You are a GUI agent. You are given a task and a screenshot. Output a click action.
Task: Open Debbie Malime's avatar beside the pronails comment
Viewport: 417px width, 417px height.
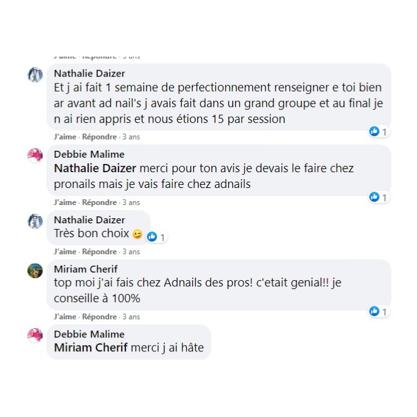click(x=35, y=155)
